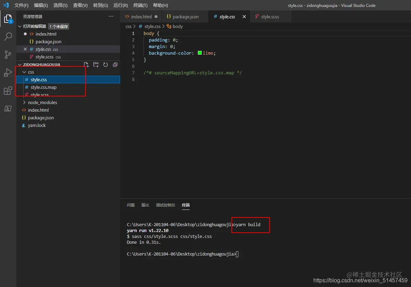Collapse the open editors section

coord(20,27)
